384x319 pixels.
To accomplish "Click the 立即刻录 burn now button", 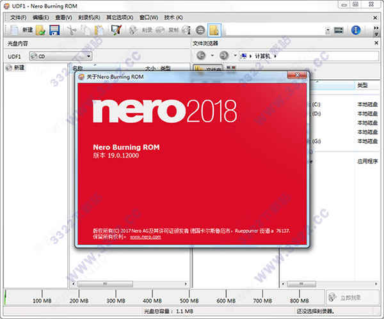I will coord(353,297).
